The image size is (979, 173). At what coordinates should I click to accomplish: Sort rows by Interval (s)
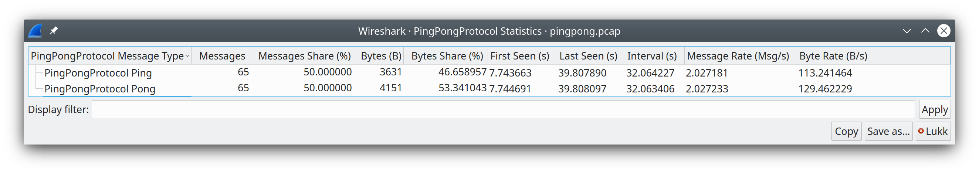click(652, 56)
